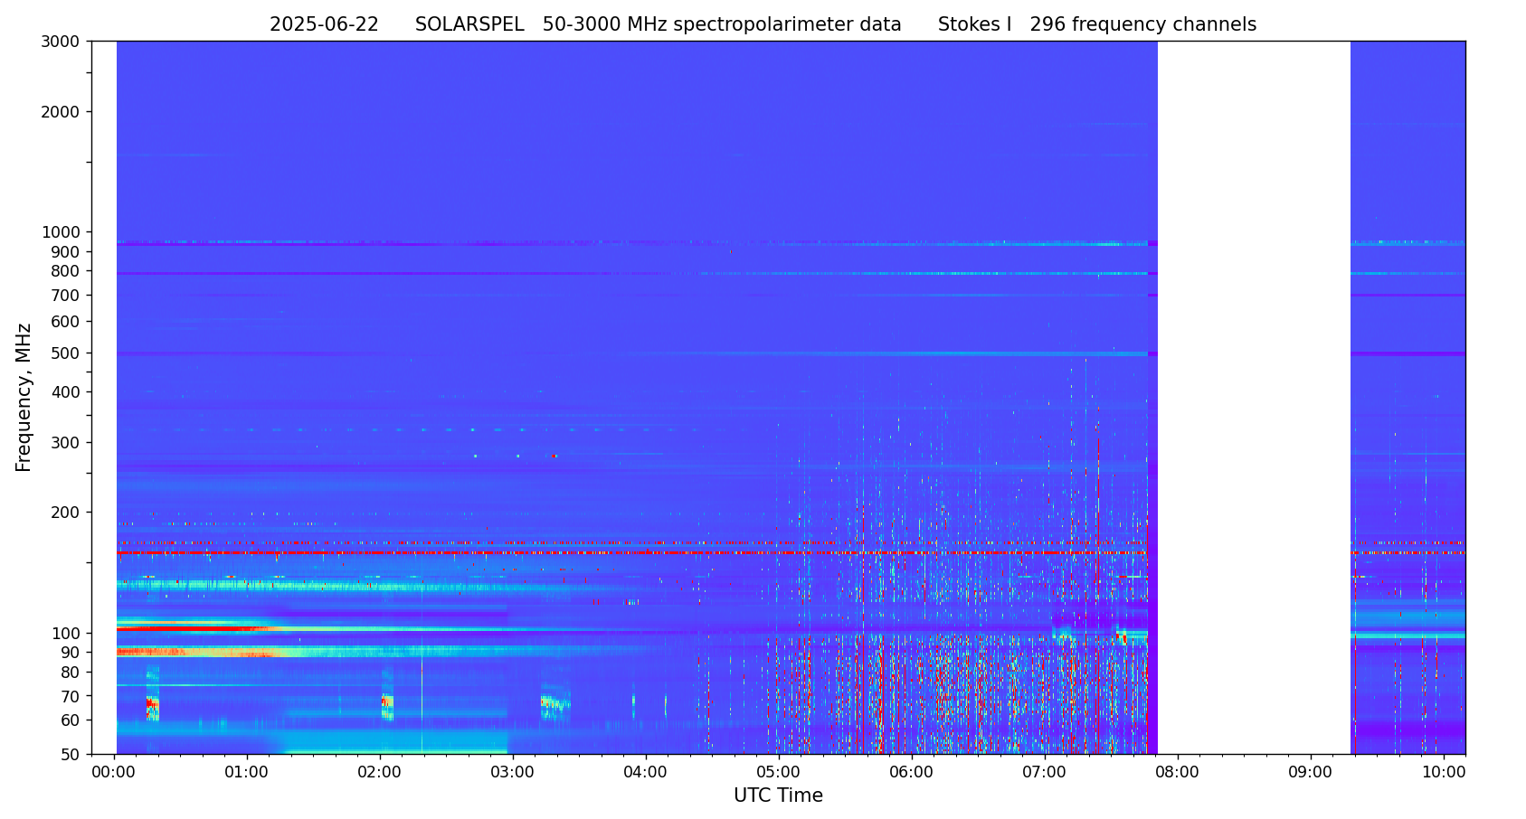Click the "Frequency, MHz" y-axis label
Viewport: 1526px width, 819px height.
click(x=24, y=397)
